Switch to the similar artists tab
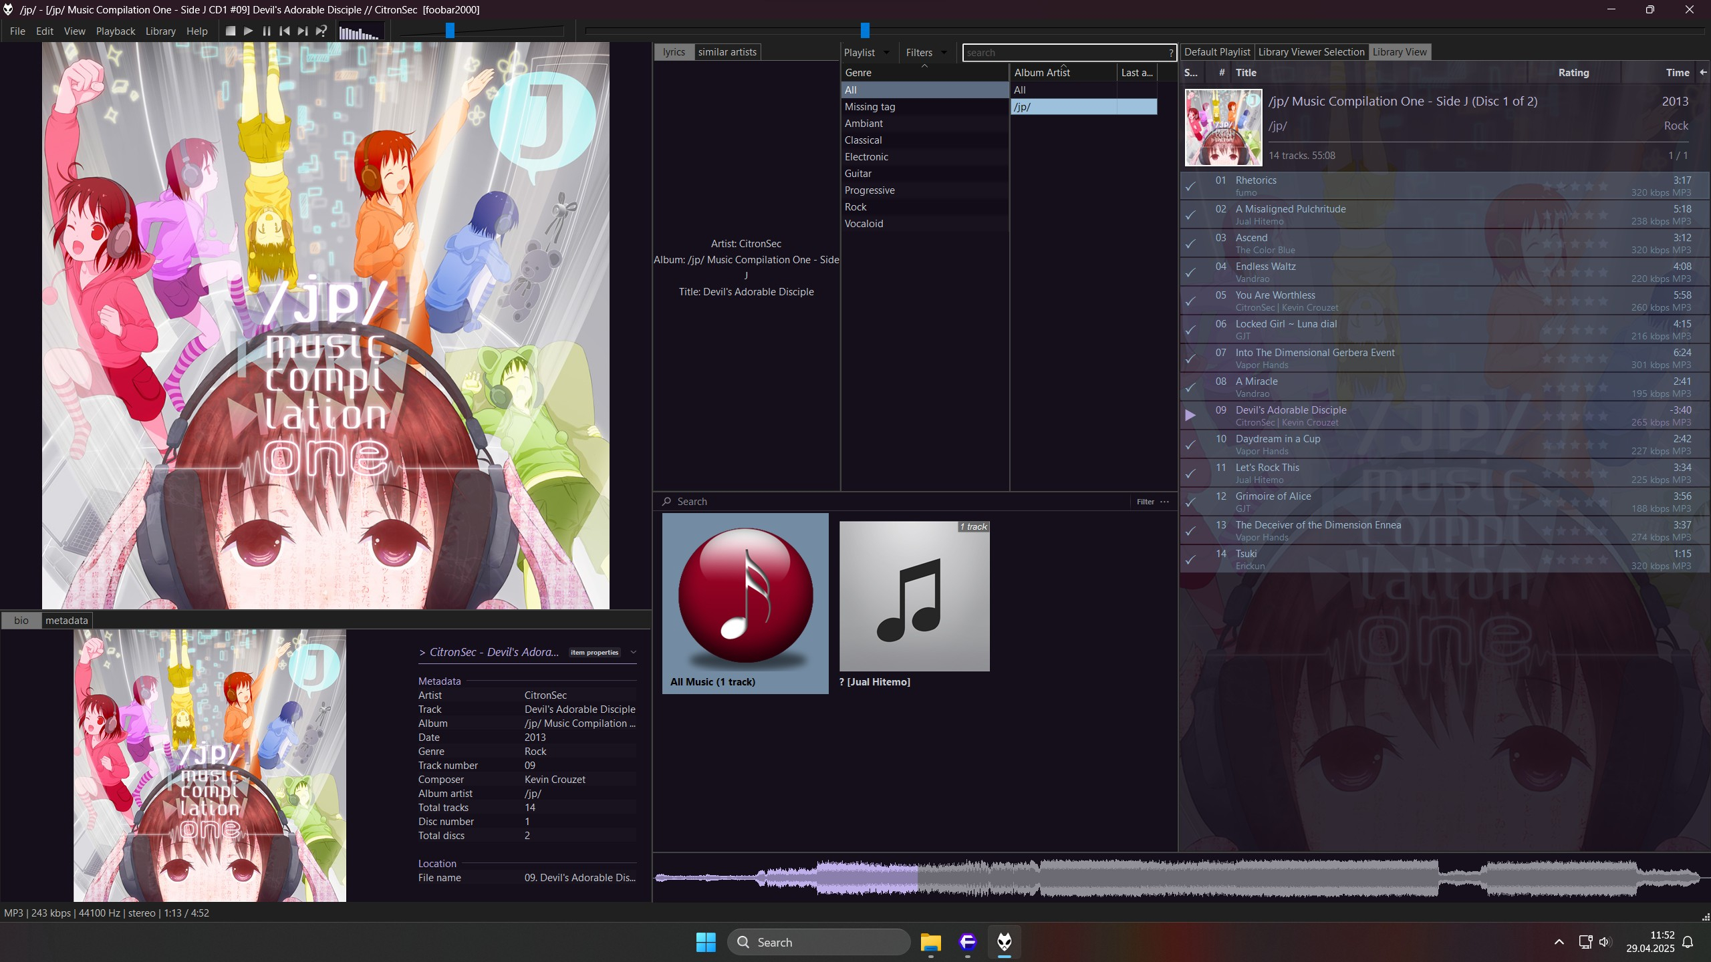1711x962 pixels. click(x=727, y=51)
